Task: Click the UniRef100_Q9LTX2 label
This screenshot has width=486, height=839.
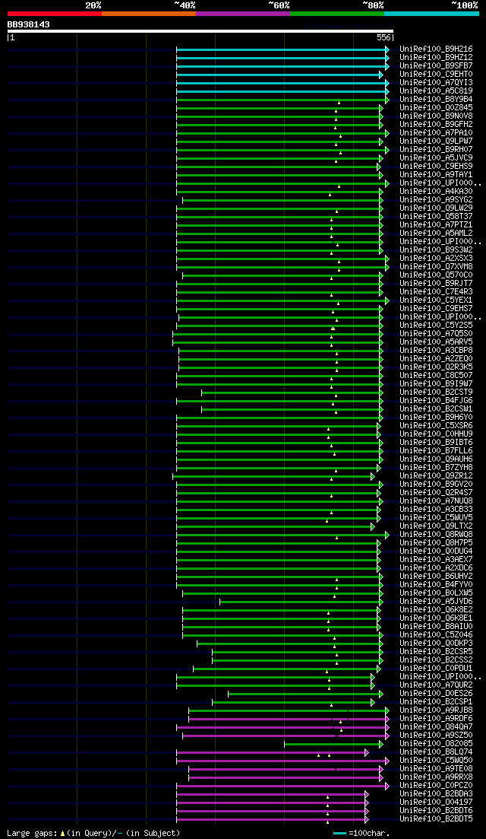Action: coord(436,526)
